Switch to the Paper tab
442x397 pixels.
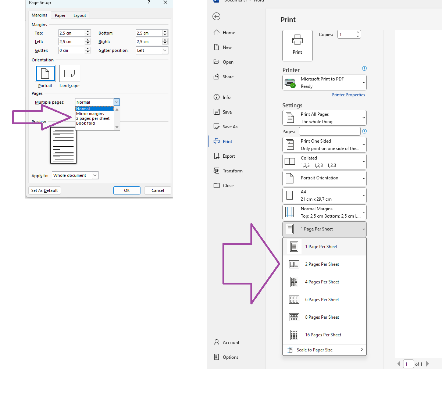click(60, 15)
